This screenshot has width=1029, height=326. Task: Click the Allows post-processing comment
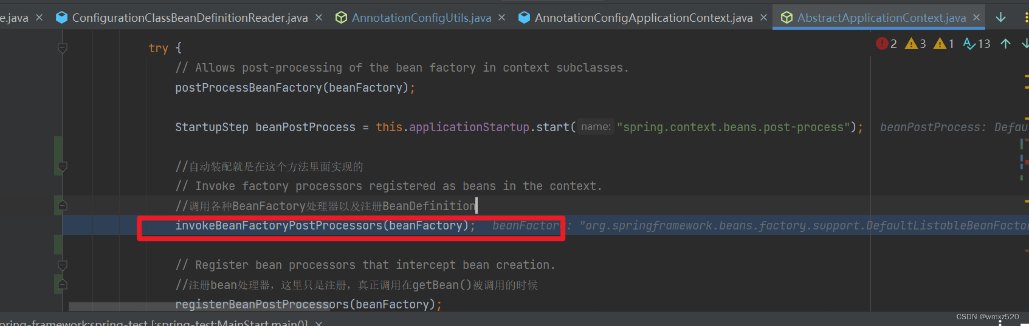pyautogui.click(x=402, y=67)
